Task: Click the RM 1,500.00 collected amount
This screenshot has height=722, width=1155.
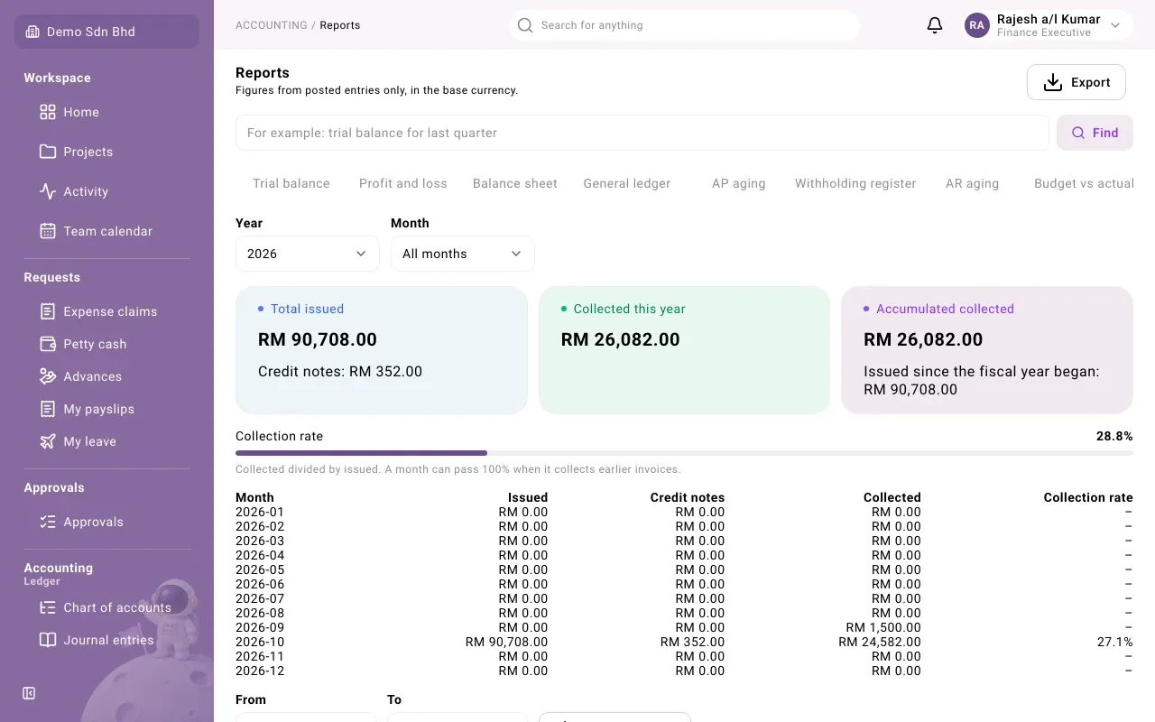Action: (883, 627)
